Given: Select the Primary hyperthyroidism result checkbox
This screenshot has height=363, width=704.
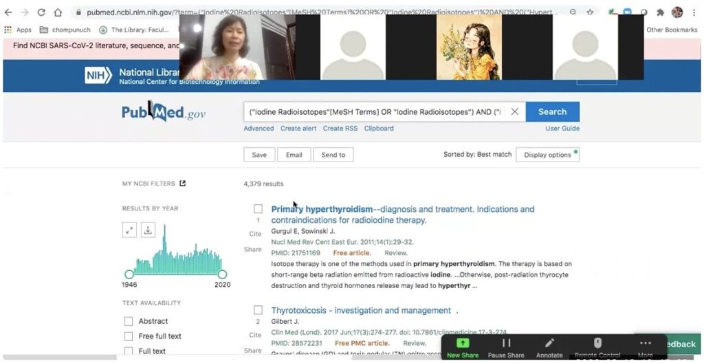Looking at the screenshot, I should pos(258,209).
